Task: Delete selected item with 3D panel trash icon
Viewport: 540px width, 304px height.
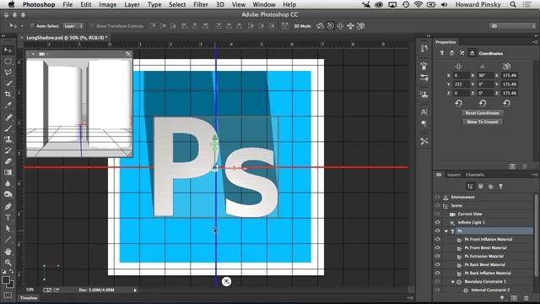Action: (526, 298)
